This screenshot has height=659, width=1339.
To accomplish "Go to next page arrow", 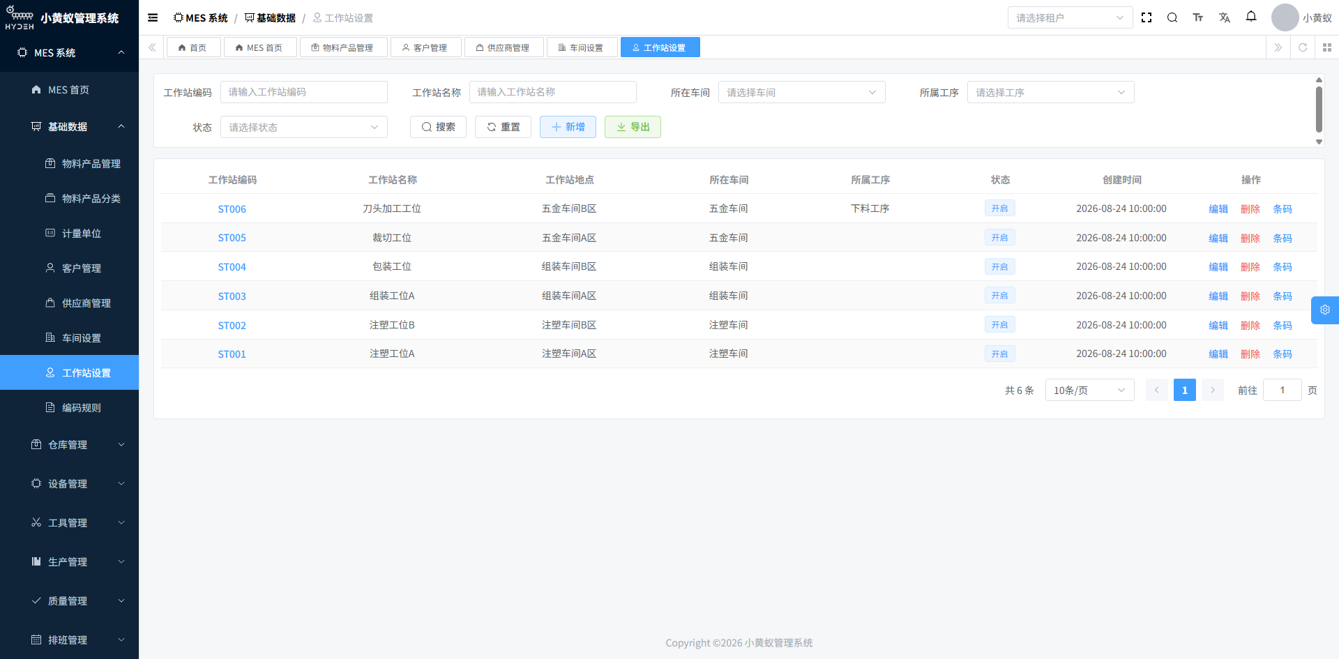I will click(1213, 390).
